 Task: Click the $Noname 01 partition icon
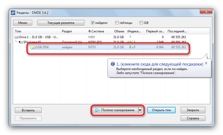[21, 42]
